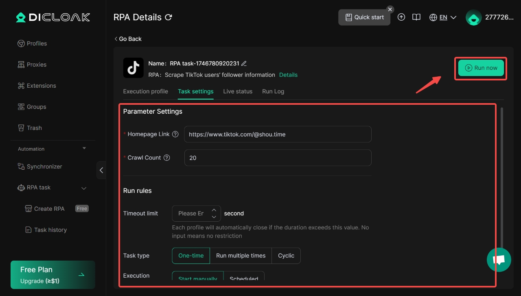Click the Homepage Link input field
The width and height of the screenshot is (521, 296).
[x=278, y=134]
